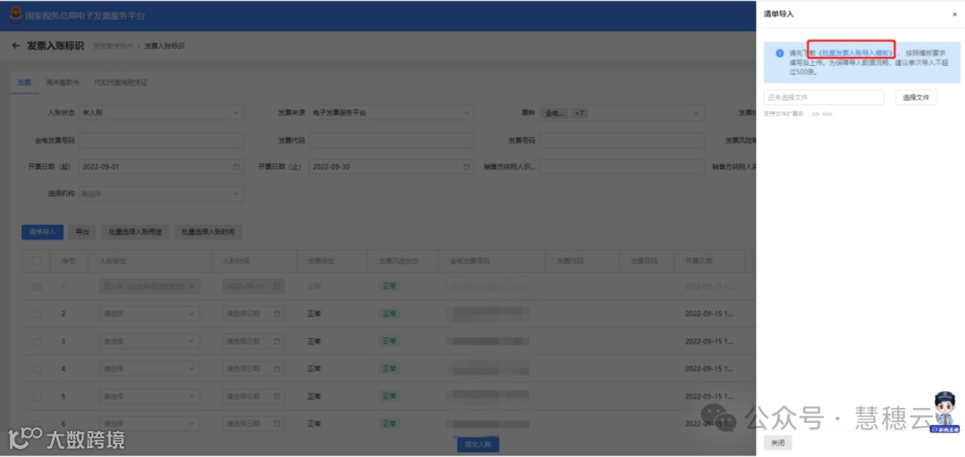Viewport: 965px width, 457px height.
Task: Download the 批量发票入账导入模板 link
Action: tap(853, 54)
